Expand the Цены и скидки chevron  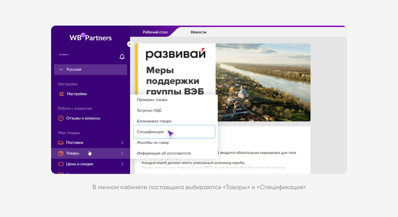coord(122,164)
